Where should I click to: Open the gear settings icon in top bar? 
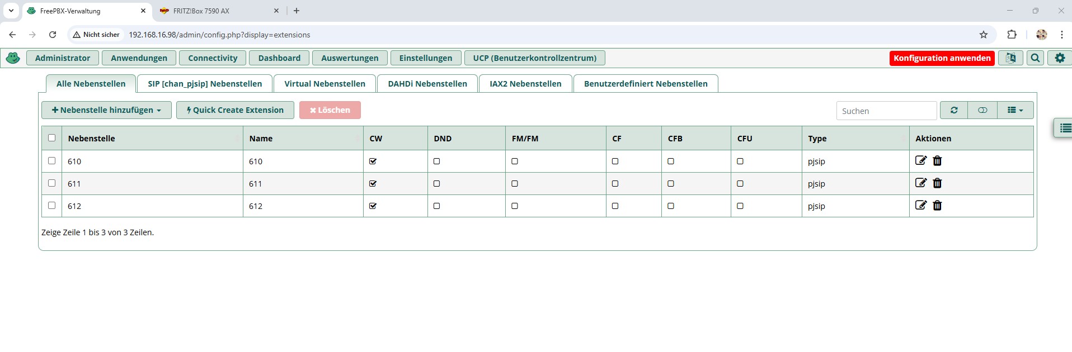(x=1060, y=58)
